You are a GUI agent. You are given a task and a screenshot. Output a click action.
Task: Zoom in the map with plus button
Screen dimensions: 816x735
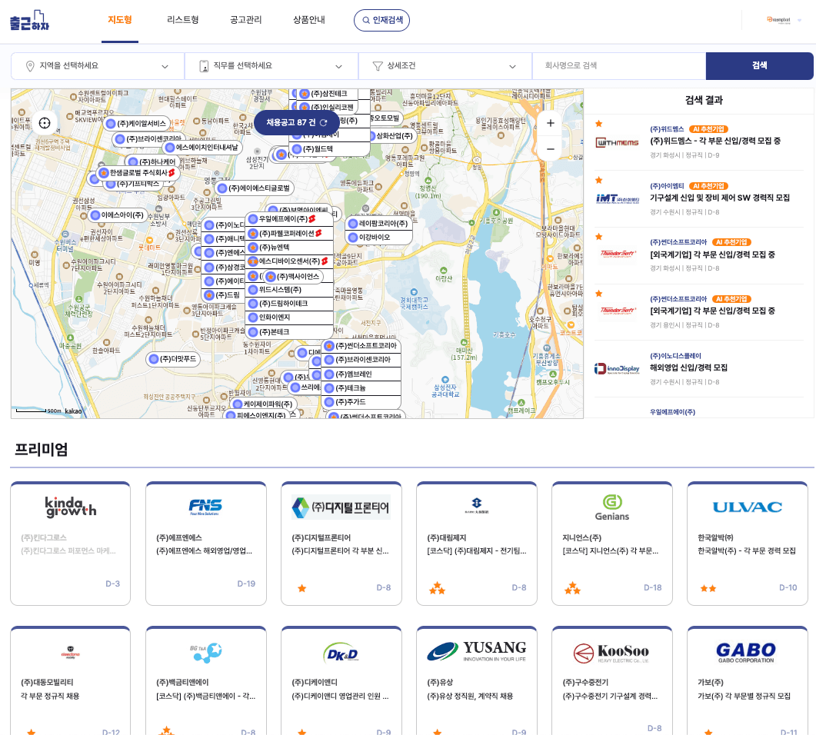[x=551, y=123]
